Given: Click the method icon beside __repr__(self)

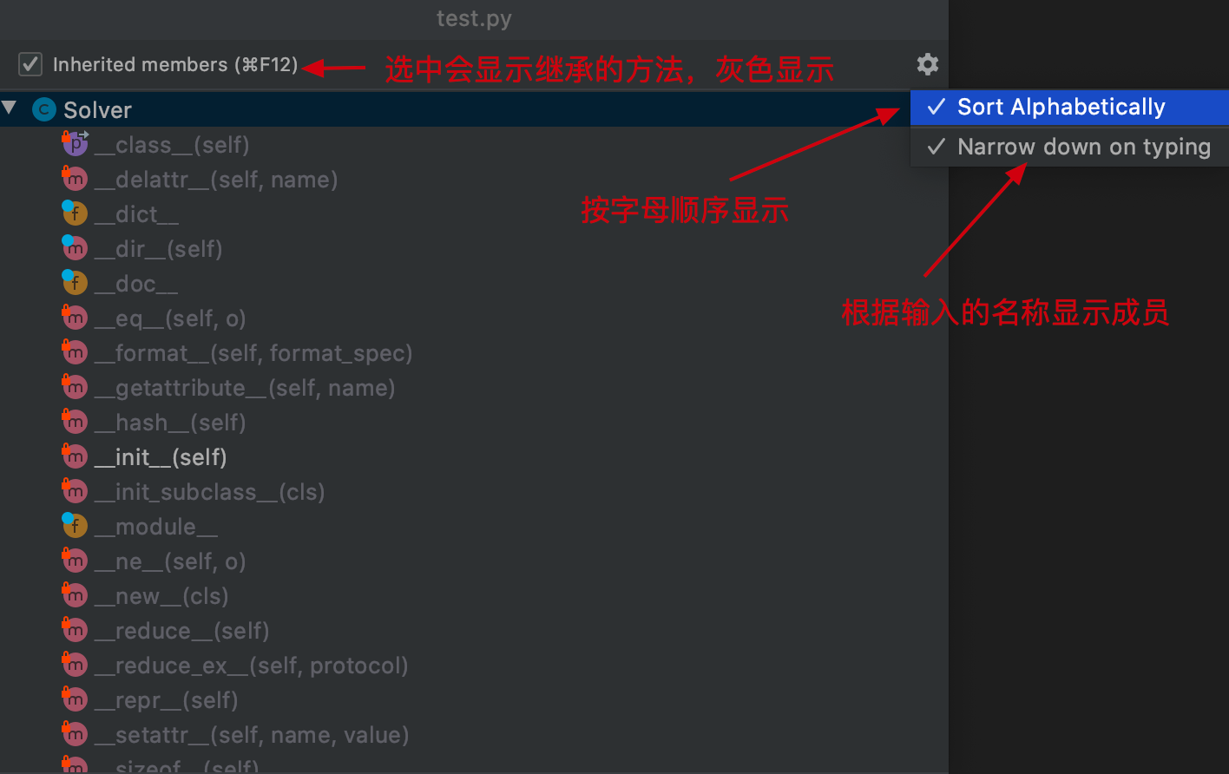Looking at the screenshot, I should pos(76,699).
